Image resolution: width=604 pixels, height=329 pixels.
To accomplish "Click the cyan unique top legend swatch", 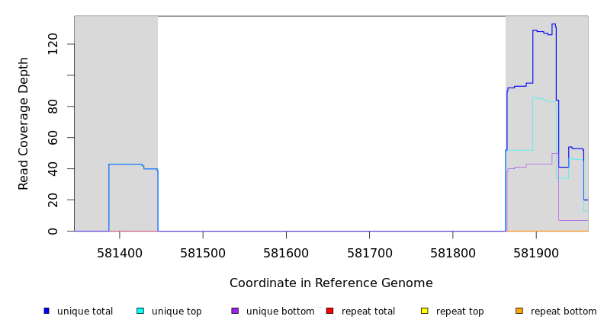I will click(140, 311).
